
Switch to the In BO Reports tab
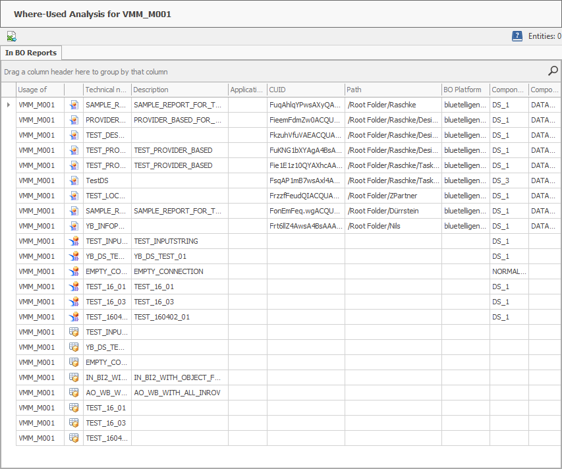[31, 53]
